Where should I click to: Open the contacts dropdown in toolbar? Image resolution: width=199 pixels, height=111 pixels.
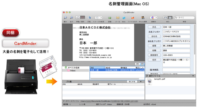click(154, 18)
